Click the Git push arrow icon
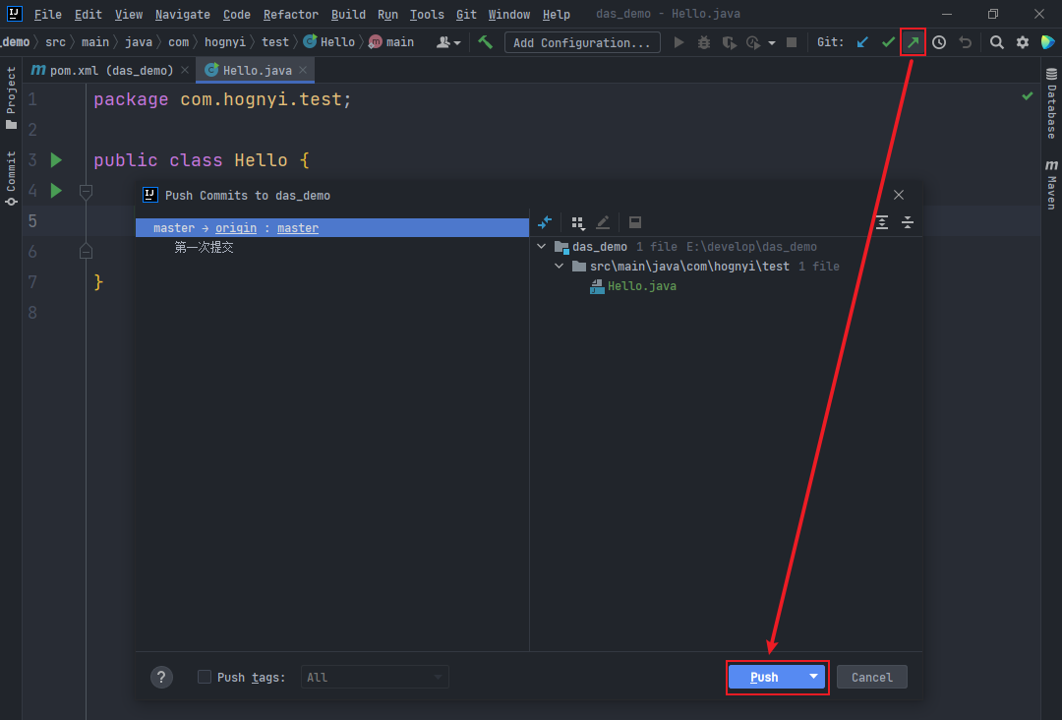The image size is (1062, 720). 914,42
